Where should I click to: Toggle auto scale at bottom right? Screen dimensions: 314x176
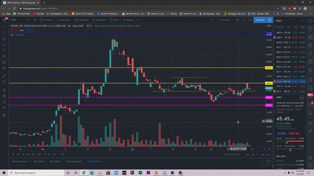[x=269, y=154]
